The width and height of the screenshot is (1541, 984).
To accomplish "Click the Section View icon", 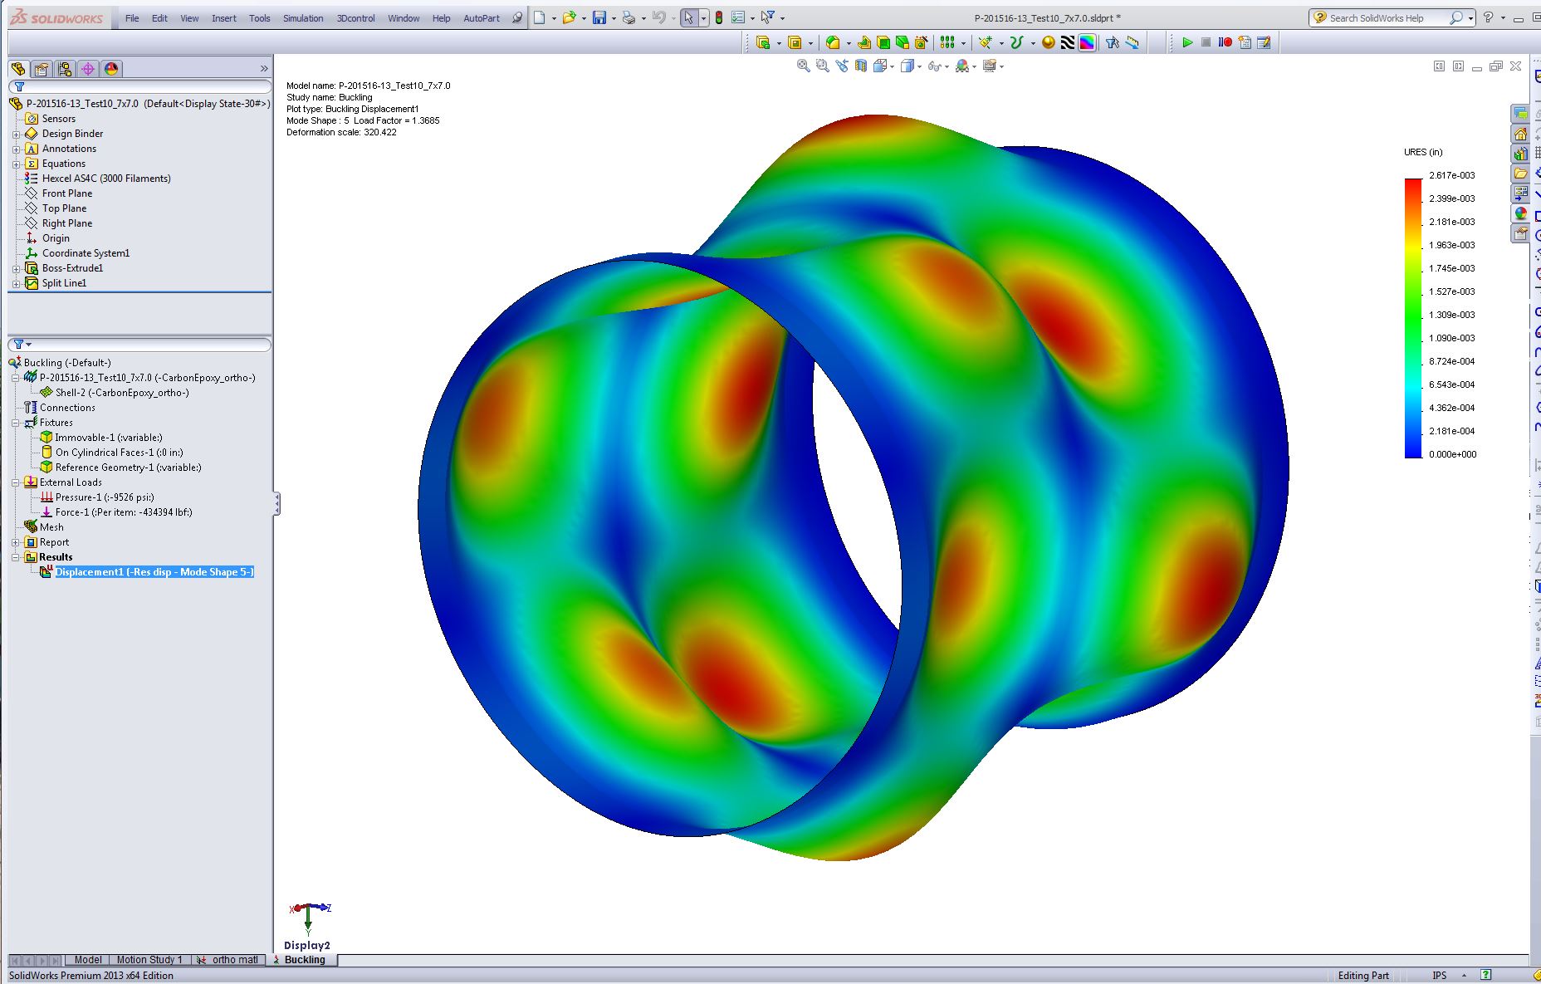I will pyautogui.click(x=861, y=66).
